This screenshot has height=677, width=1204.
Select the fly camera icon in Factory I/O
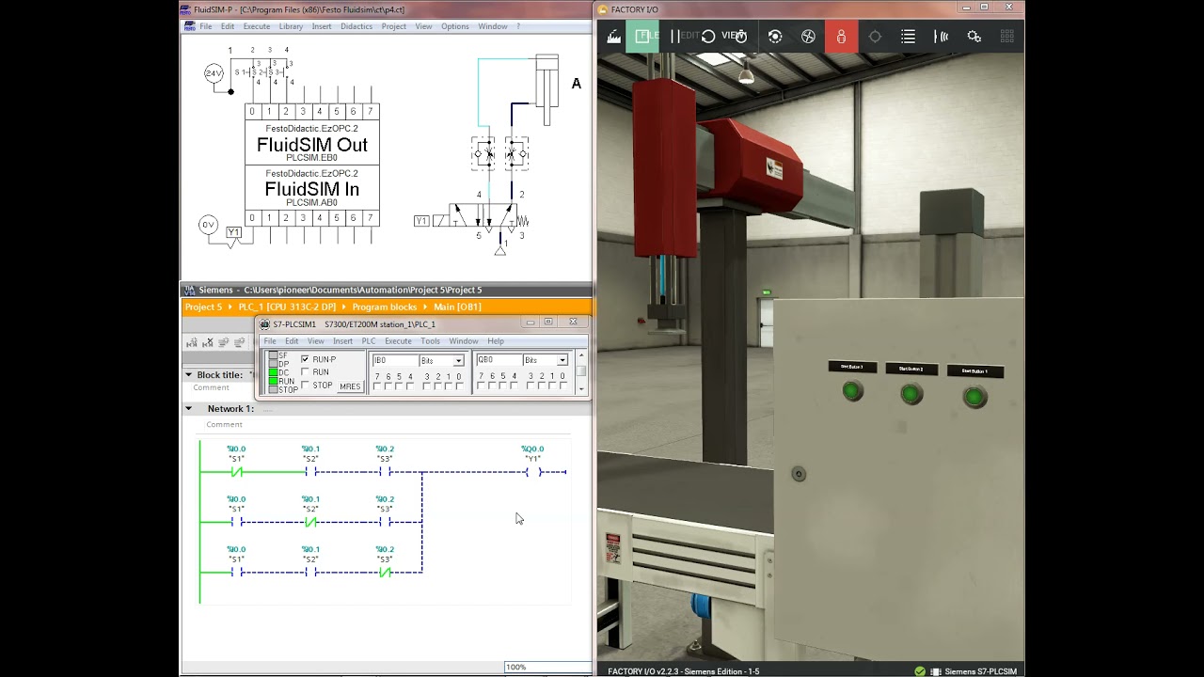[x=808, y=37]
